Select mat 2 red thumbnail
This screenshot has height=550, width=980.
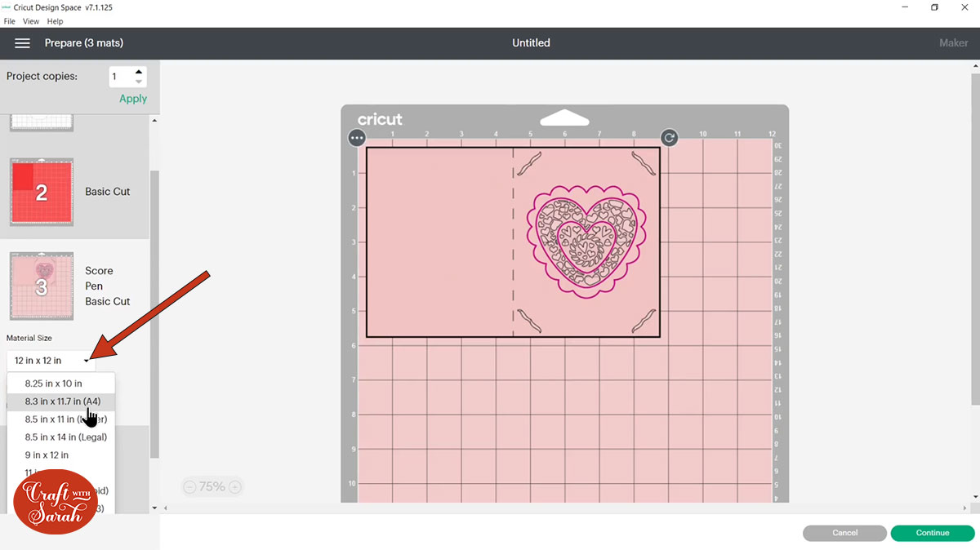point(42,192)
